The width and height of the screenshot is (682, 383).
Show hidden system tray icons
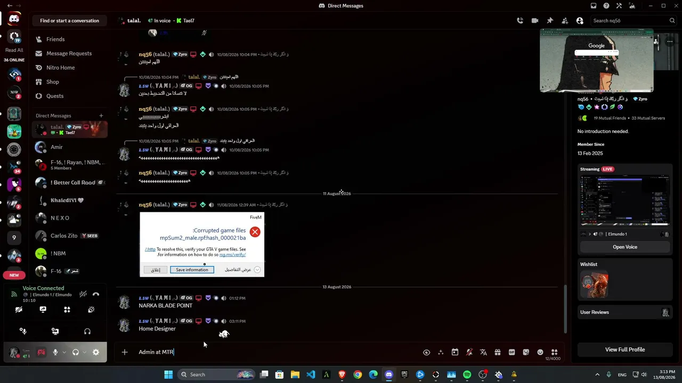(x=597, y=374)
